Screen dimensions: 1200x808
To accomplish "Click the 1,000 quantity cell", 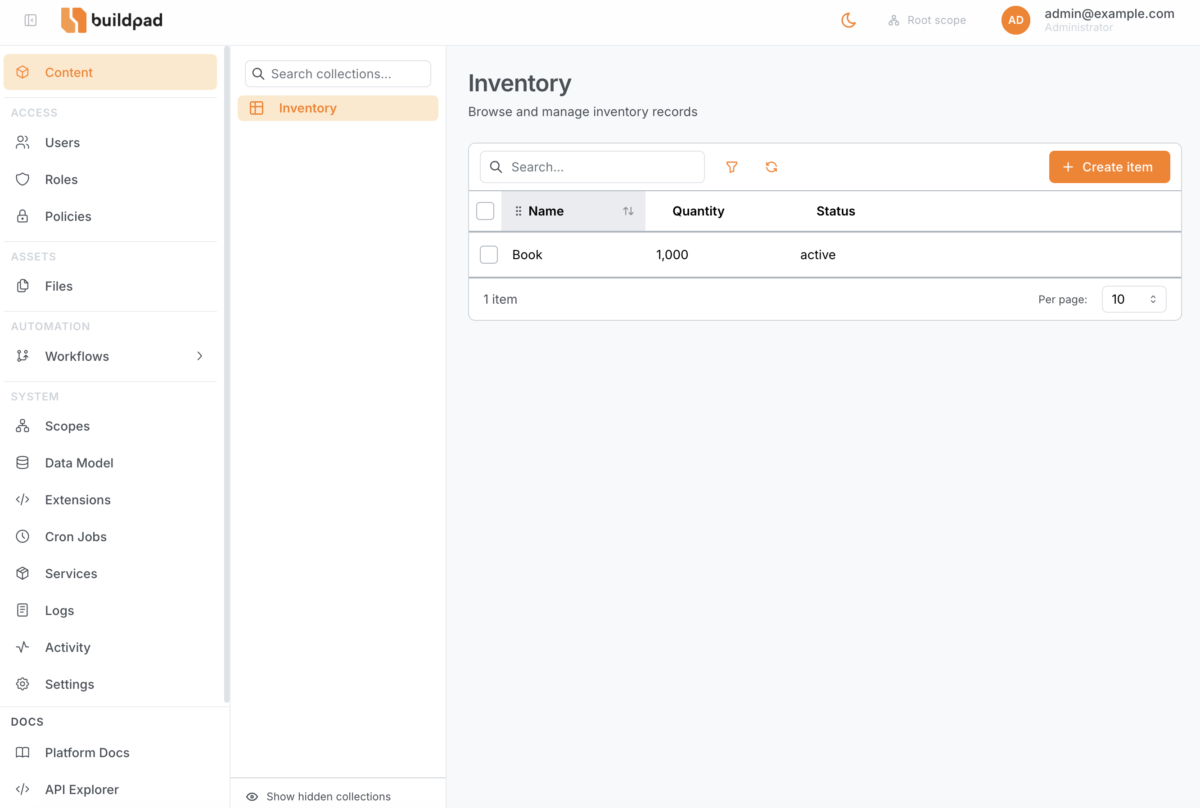I will pyautogui.click(x=672, y=255).
